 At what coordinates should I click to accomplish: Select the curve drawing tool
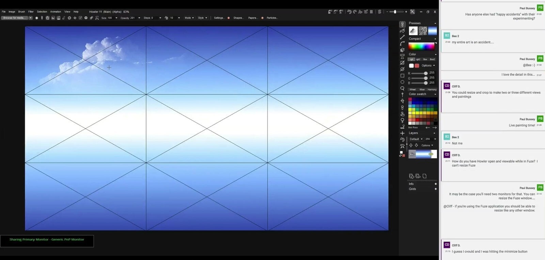[402, 44]
